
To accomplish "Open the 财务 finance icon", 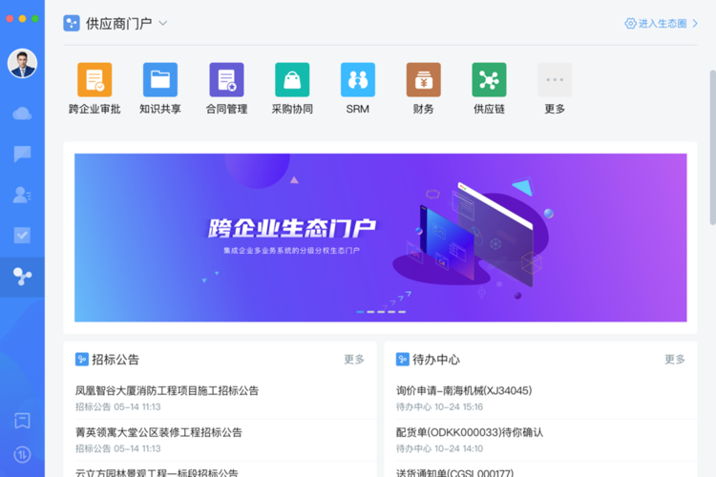I will click(423, 80).
